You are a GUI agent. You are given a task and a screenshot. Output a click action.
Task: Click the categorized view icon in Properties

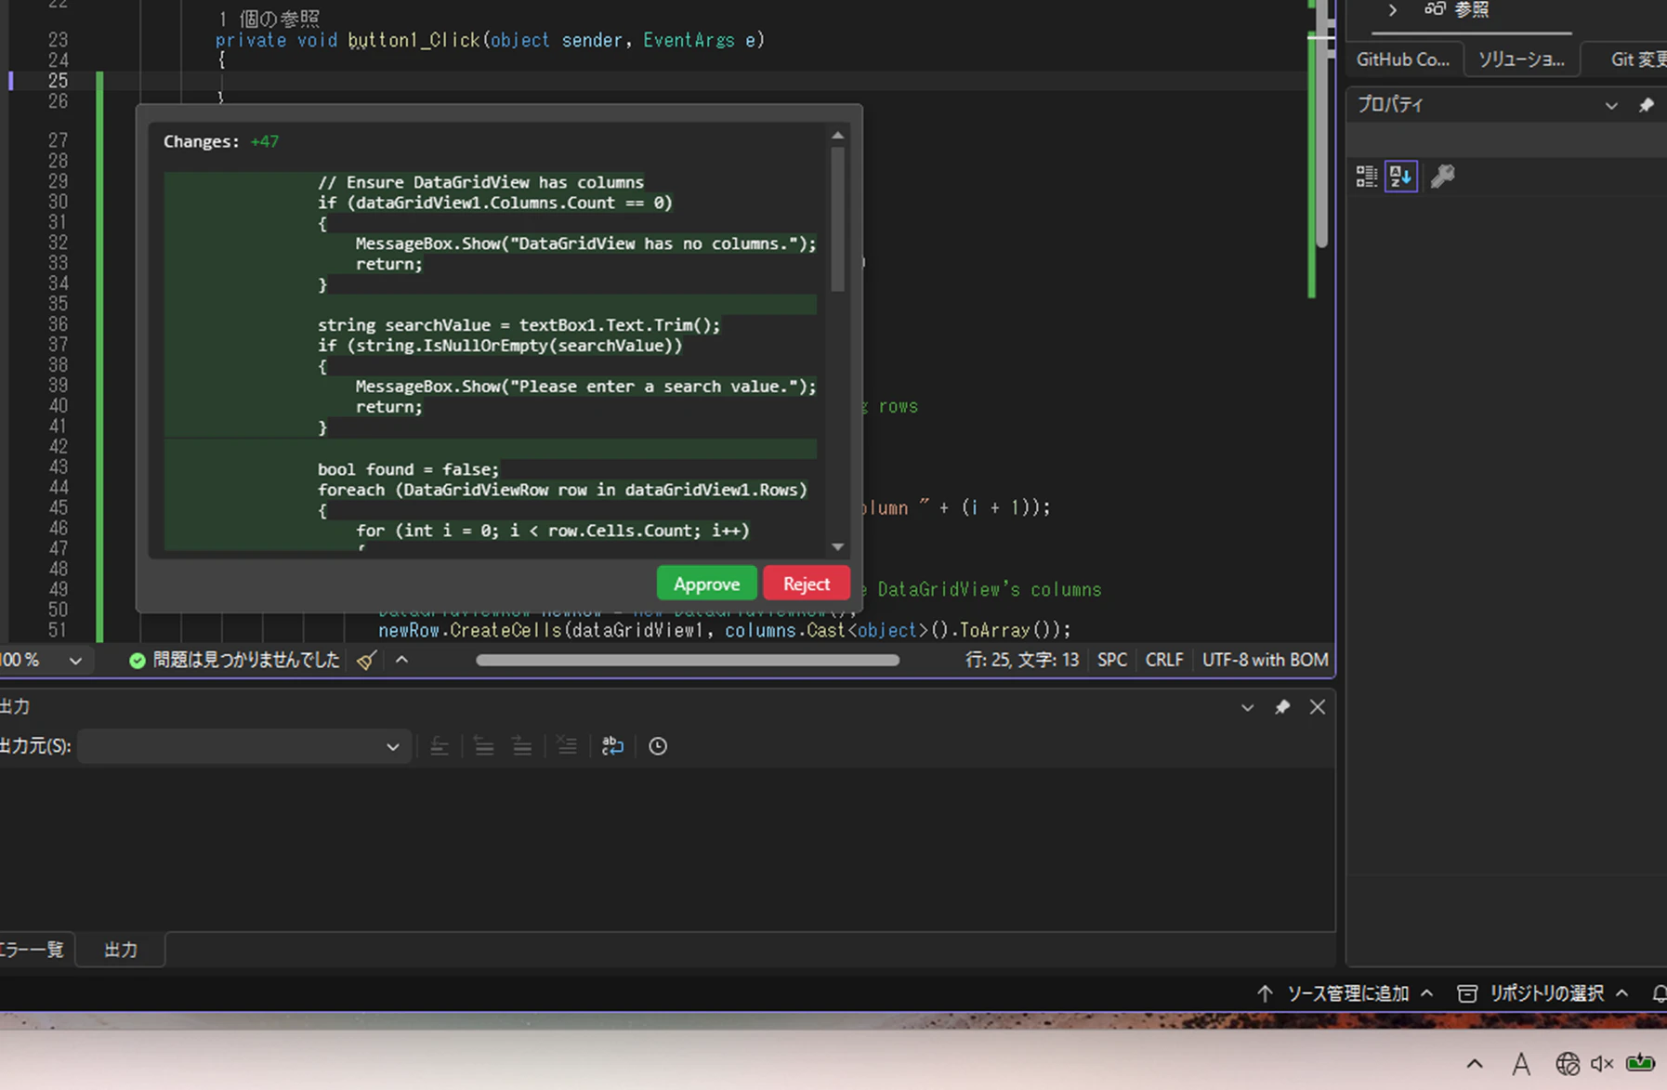(x=1366, y=176)
